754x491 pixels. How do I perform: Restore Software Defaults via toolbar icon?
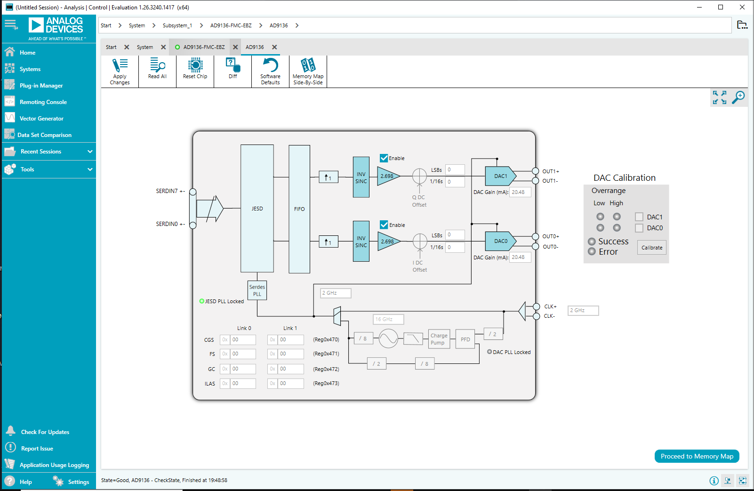[270, 66]
